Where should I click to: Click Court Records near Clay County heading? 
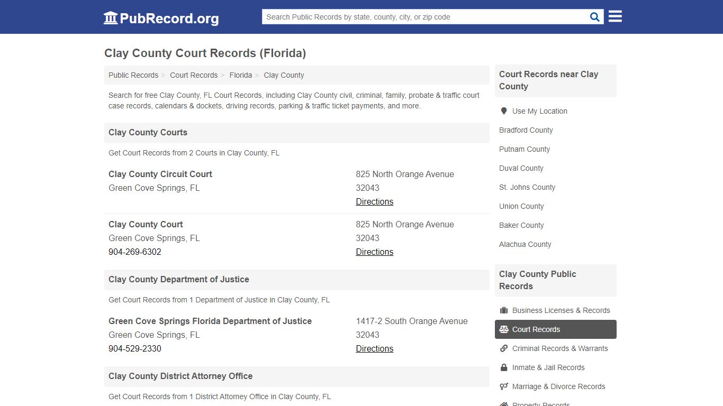click(x=556, y=80)
